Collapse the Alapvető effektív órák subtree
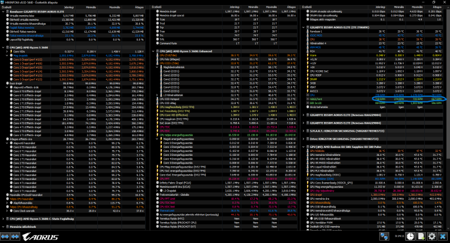 tap(7, 88)
